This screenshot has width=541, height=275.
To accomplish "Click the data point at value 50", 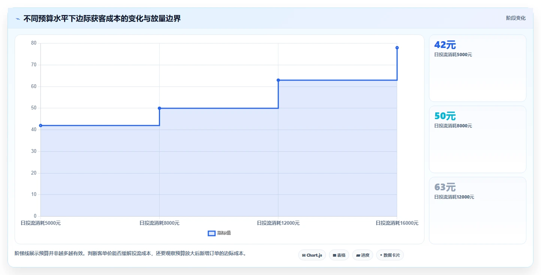I will (159, 108).
